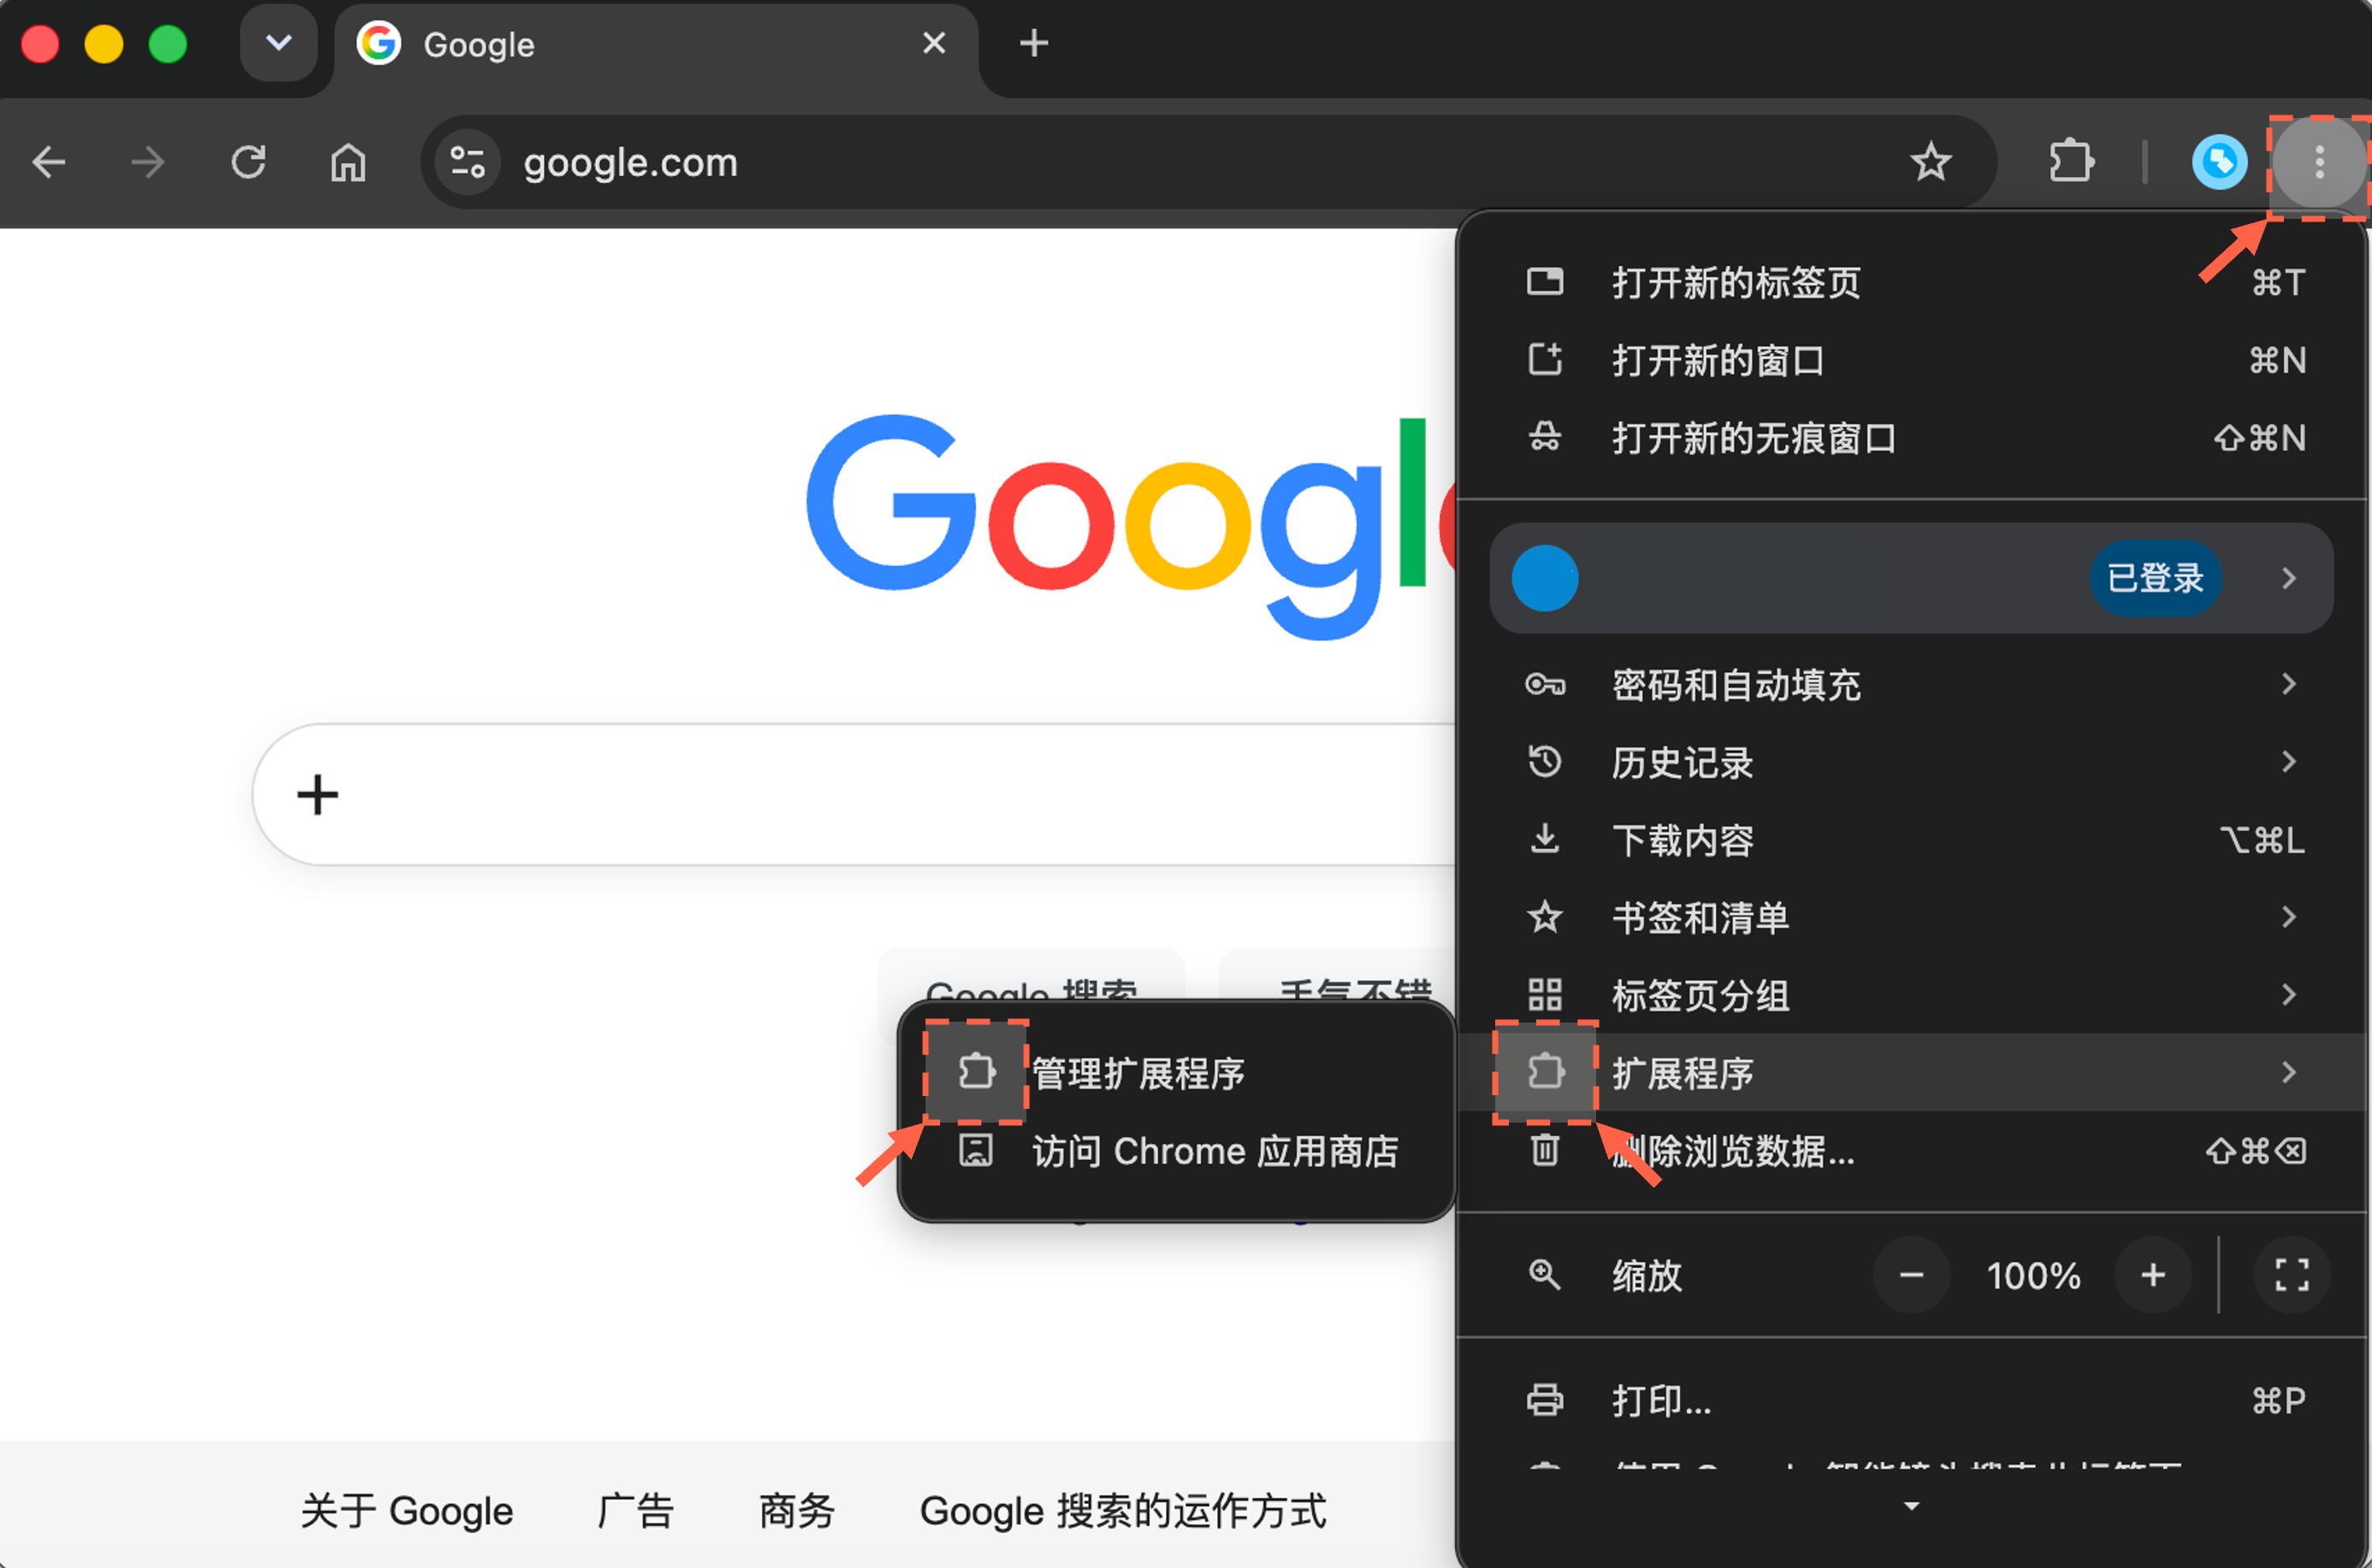
Task: Select 管理扩展程序 in the submenu
Action: pyautogui.click(x=1175, y=1074)
